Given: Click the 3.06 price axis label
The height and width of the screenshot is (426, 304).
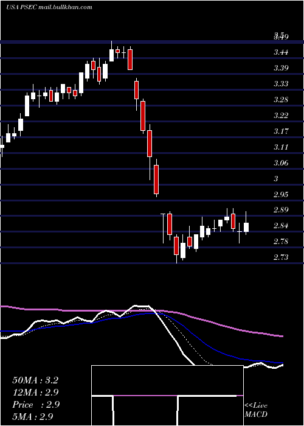Looking at the screenshot, I should click(x=281, y=162).
